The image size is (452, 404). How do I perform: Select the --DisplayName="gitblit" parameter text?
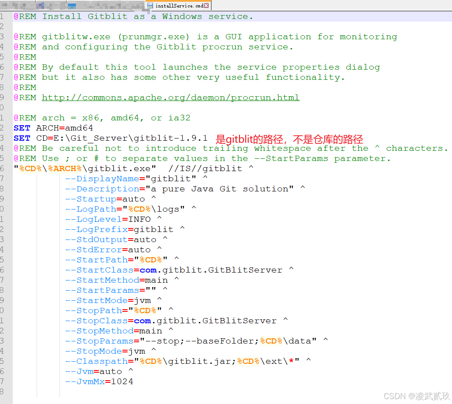click(110, 178)
